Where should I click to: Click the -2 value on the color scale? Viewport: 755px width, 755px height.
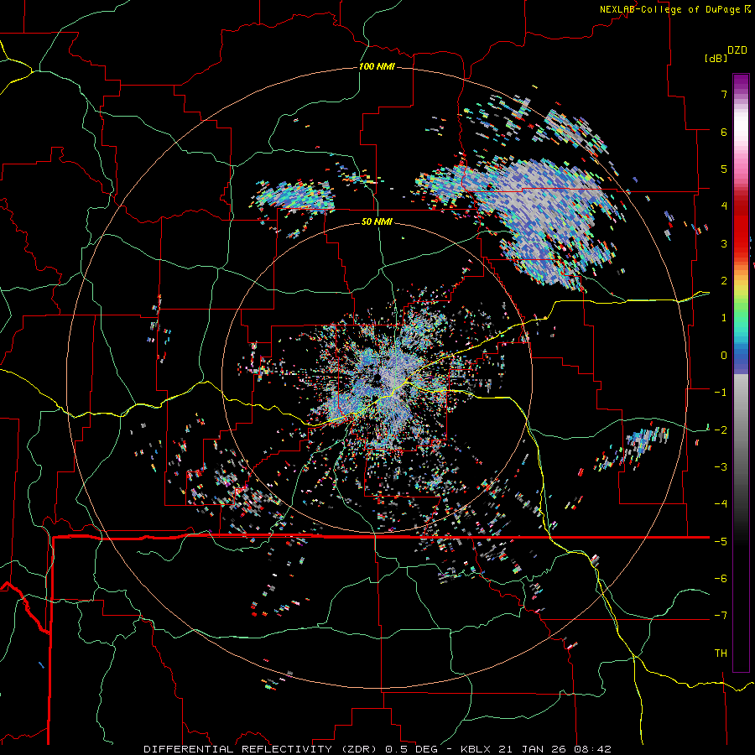(x=721, y=430)
